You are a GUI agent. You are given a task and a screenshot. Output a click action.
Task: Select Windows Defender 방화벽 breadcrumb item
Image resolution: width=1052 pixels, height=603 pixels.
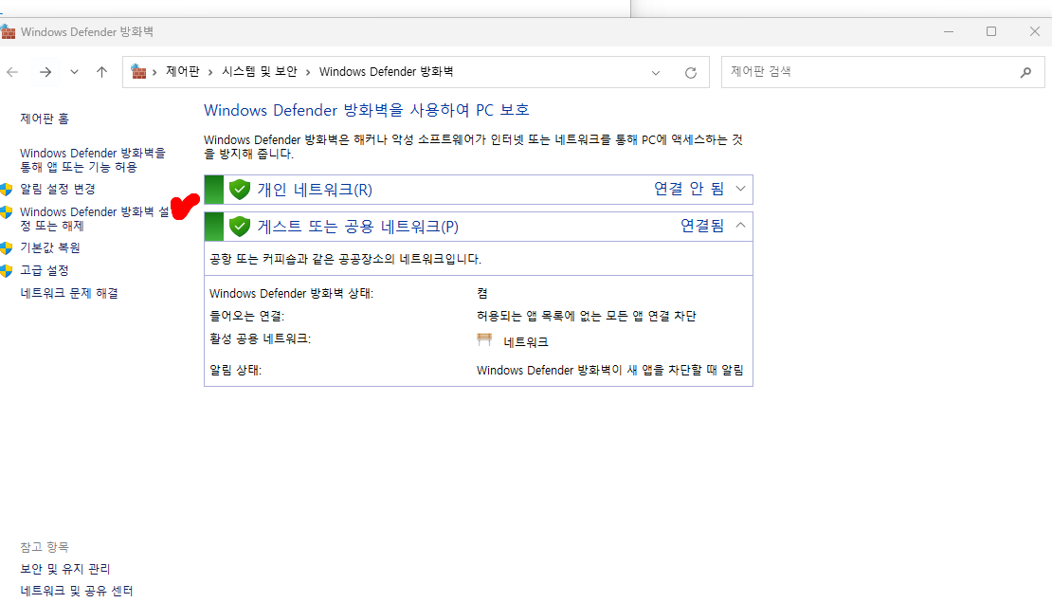click(x=386, y=71)
